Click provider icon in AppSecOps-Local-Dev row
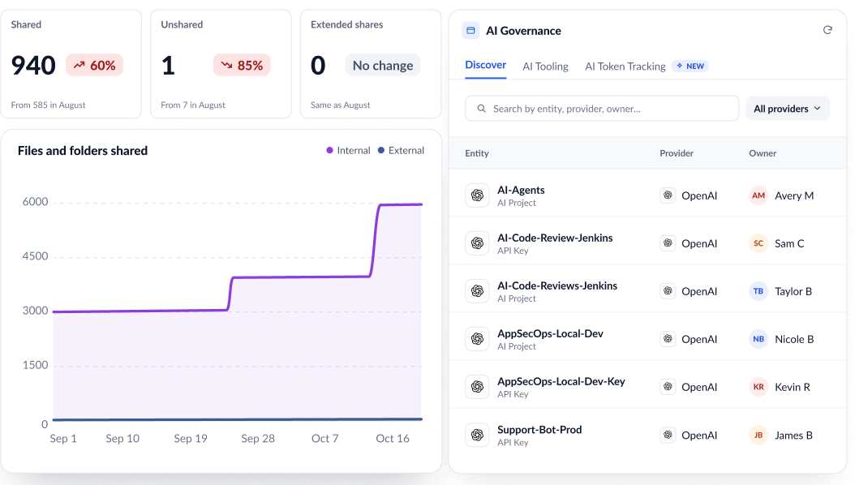855x485 pixels. tap(668, 339)
